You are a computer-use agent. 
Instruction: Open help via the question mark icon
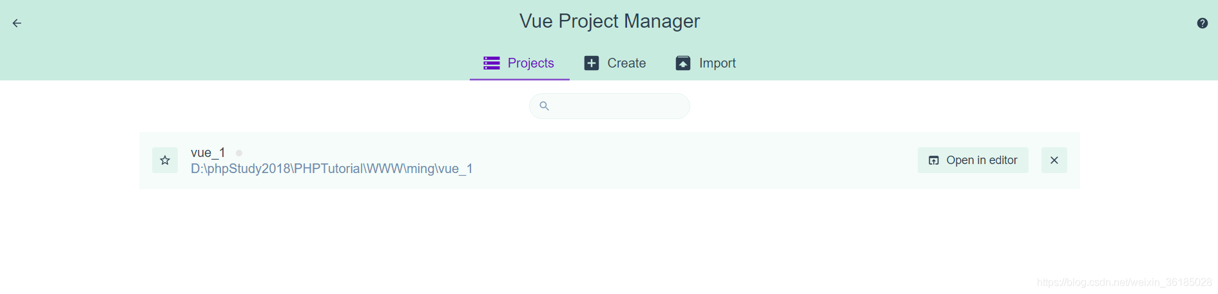(1203, 23)
